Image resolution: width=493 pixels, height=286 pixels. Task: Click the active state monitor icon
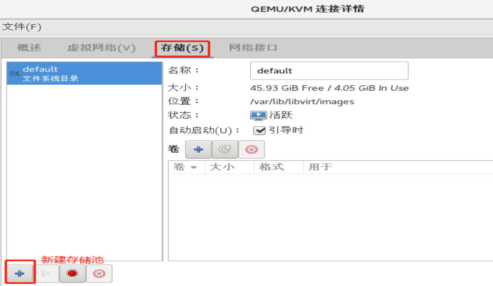click(x=258, y=115)
